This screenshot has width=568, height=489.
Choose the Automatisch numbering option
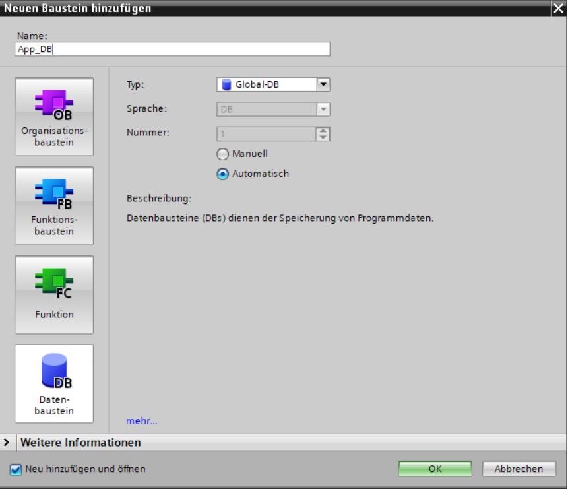(222, 174)
